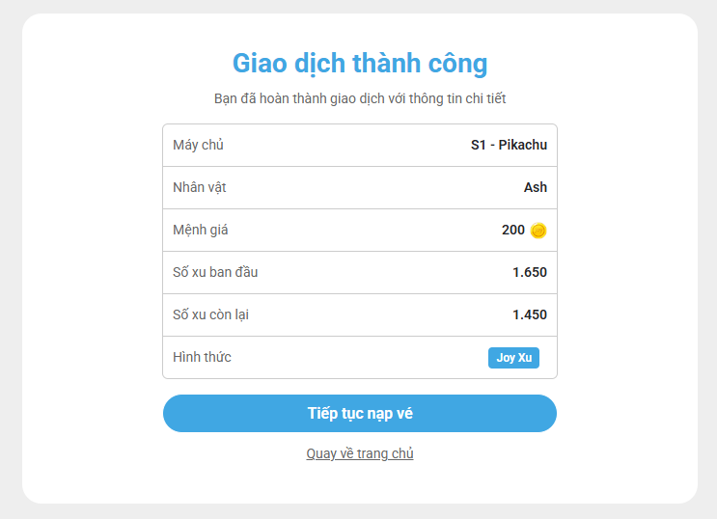Screen dimensions: 717x519
Task: Select the Số xu ban đầu label
Action: [215, 272]
